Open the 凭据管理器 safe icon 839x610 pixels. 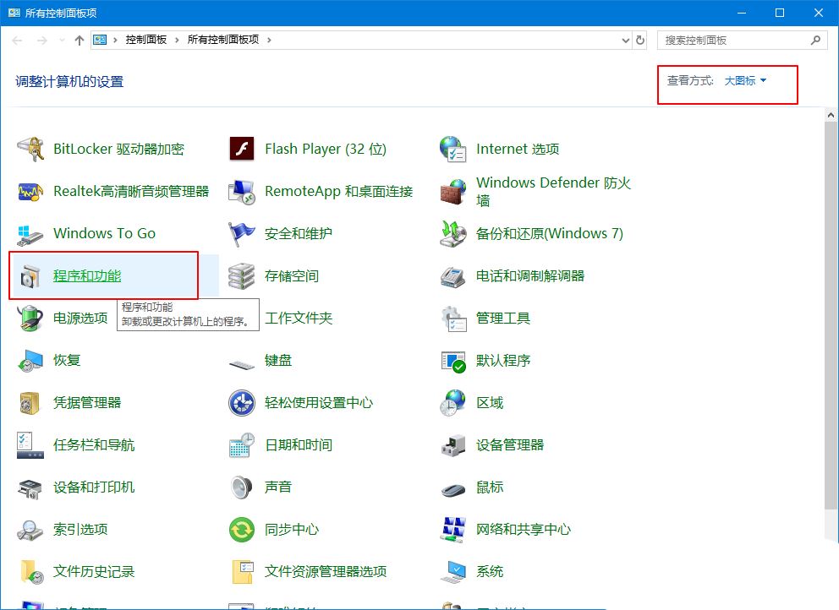click(x=30, y=403)
